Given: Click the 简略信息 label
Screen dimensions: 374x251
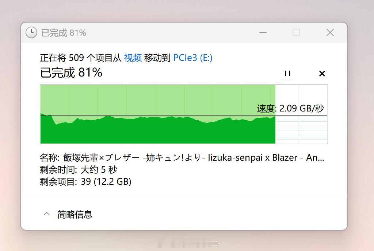Looking at the screenshot, I should 75,214.
